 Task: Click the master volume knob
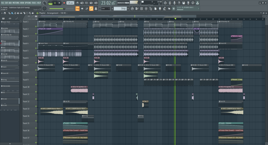pyautogui.click(x=45, y=3)
